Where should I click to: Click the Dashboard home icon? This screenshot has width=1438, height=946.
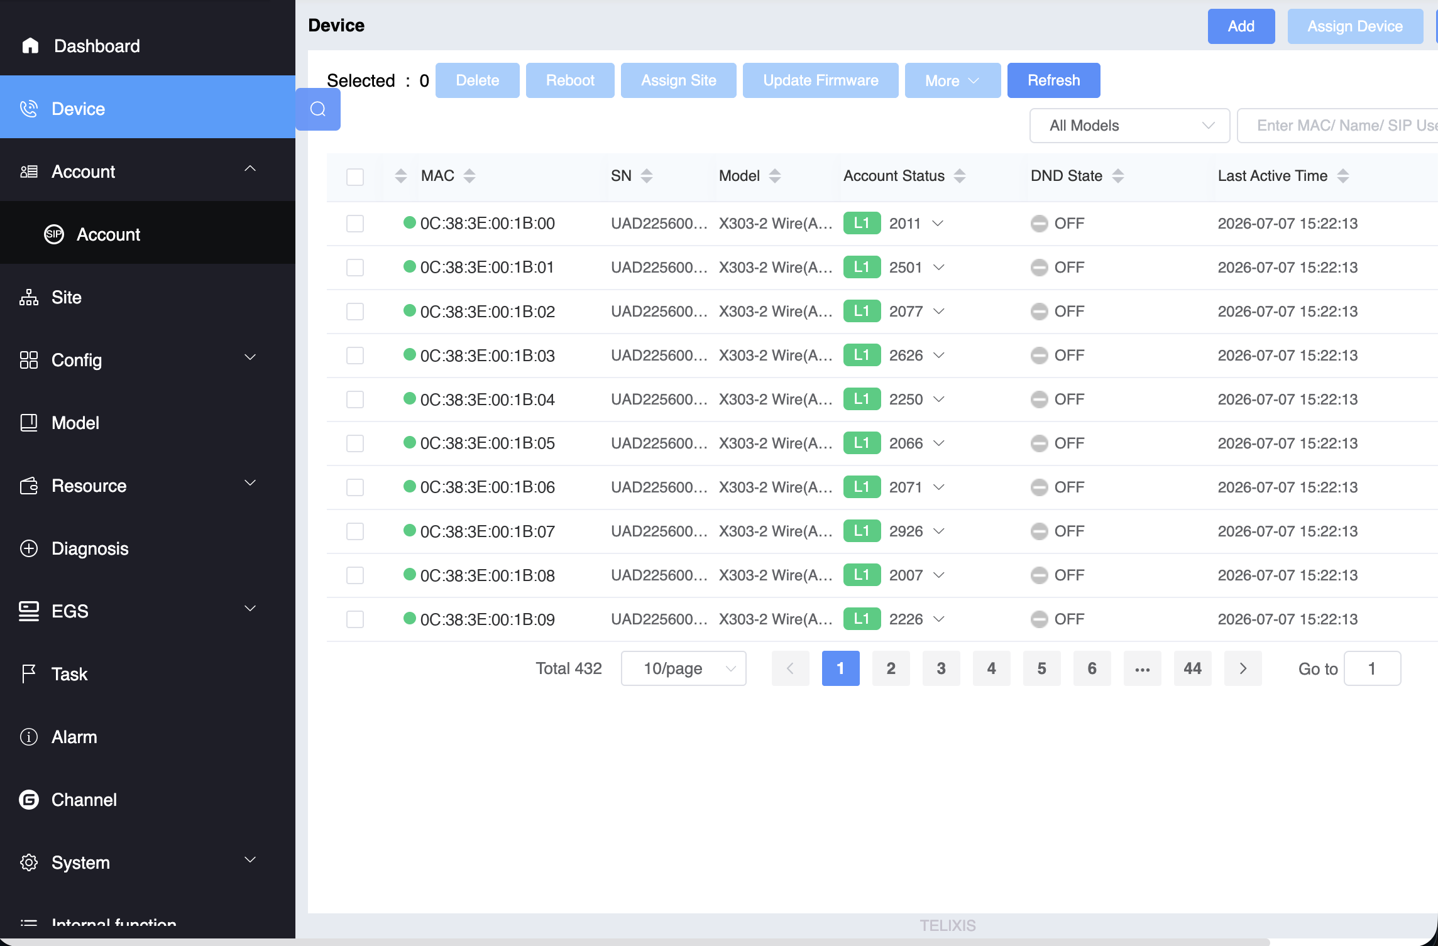tap(30, 45)
